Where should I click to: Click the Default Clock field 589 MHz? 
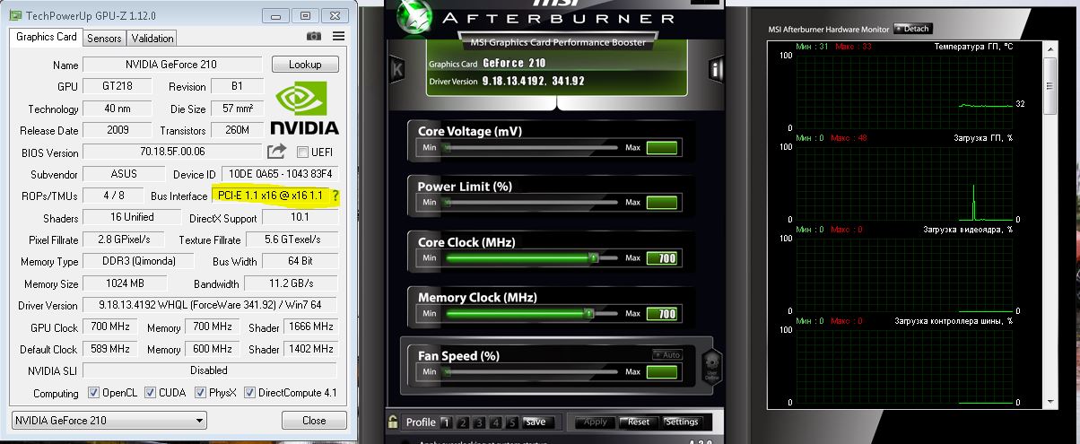109,349
